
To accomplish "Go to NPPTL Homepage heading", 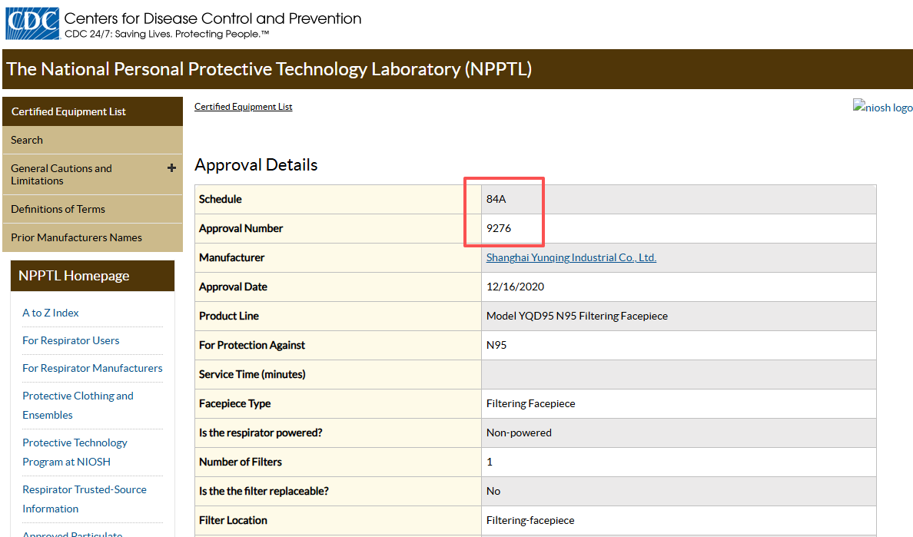I will (x=92, y=276).
